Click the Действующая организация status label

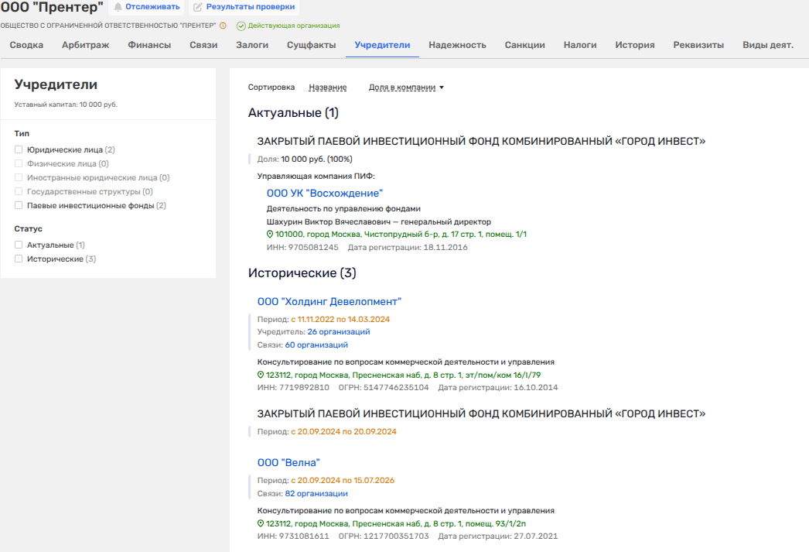(x=294, y=26)
